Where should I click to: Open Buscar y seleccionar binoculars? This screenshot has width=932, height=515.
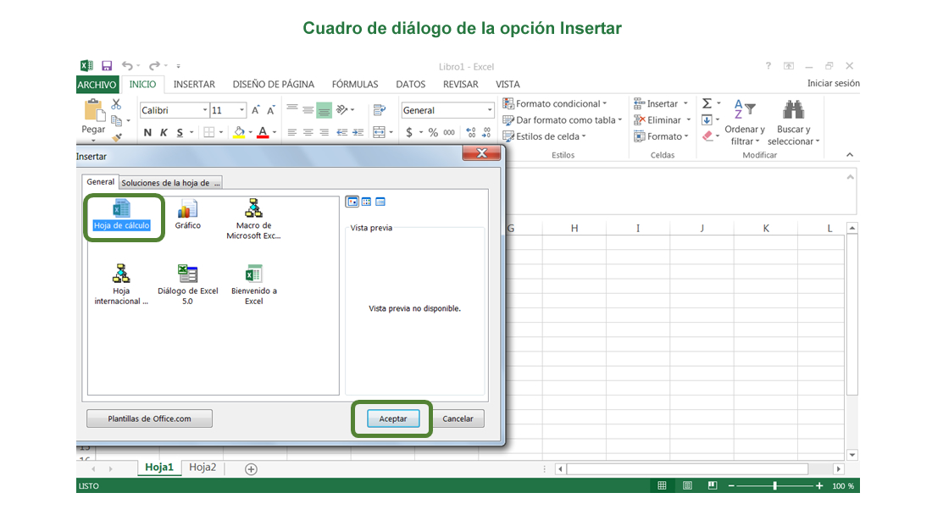coord(794,110)
